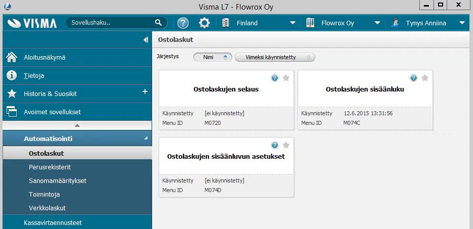This screenshot has height=229, width=473.
Task: Expand the Finland database dropdown arrow
Action: [x=293, y=23]
